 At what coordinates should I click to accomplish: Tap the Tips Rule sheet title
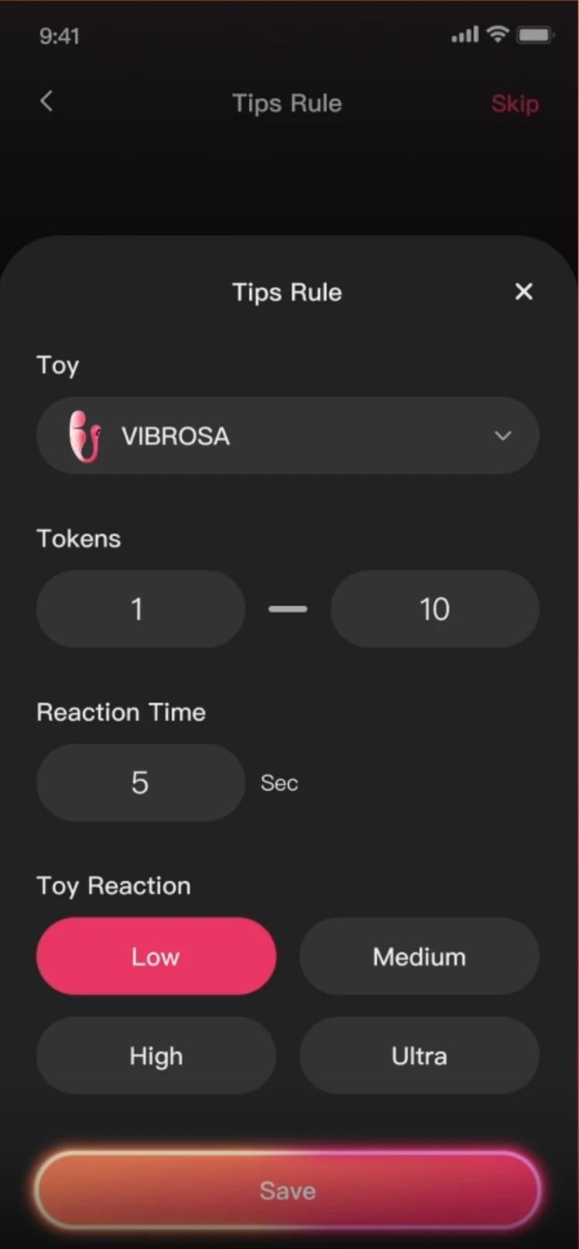coord(287,292)
